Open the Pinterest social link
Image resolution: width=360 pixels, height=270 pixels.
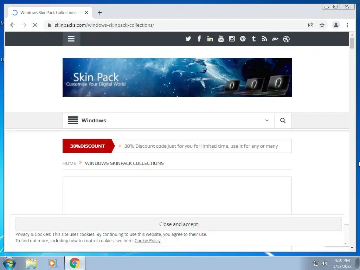pyautogui.click(x=243, y=39)
